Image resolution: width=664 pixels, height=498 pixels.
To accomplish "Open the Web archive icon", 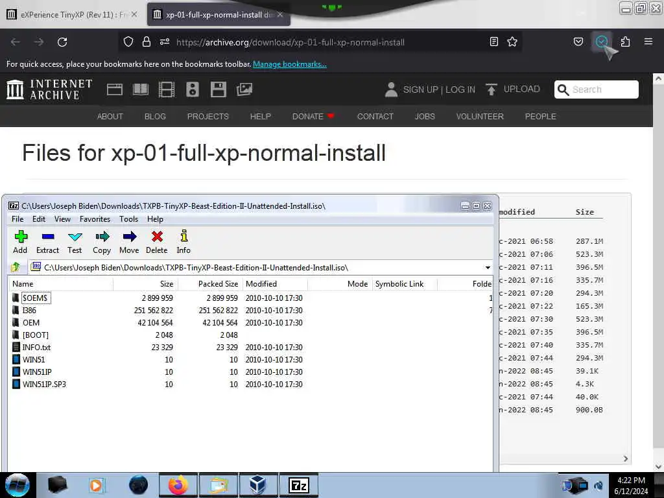I will 114,89.
